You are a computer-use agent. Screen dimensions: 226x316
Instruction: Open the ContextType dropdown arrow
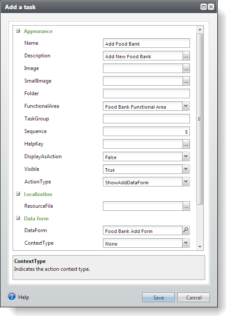point(186,243)
